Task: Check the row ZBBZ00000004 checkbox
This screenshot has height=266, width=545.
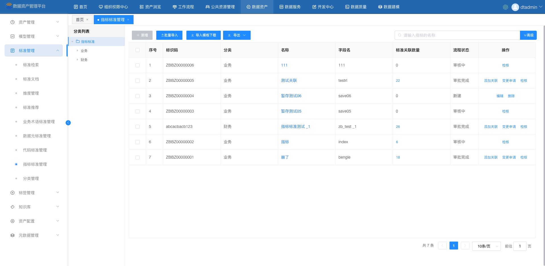Action: tap(138, 96)
